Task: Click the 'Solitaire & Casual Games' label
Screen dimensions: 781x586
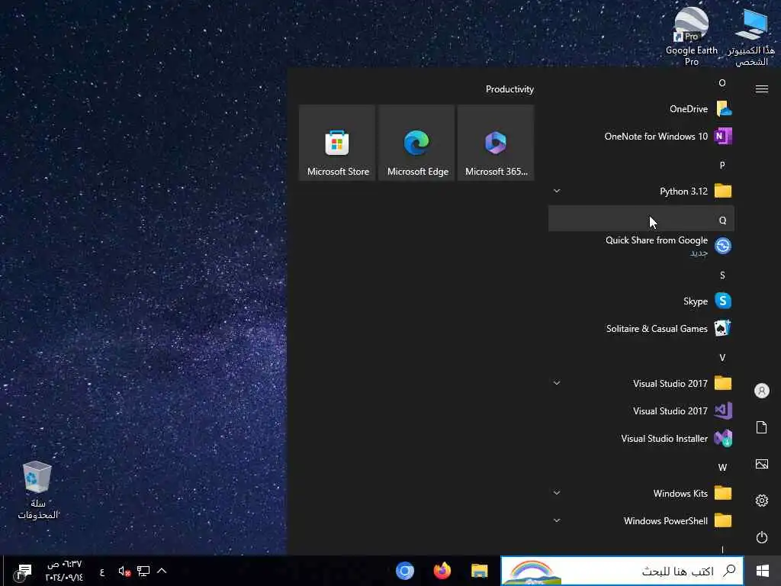Action: pos(657,328)
